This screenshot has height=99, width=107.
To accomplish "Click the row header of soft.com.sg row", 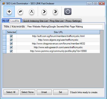I will click(x=5, y=36).
